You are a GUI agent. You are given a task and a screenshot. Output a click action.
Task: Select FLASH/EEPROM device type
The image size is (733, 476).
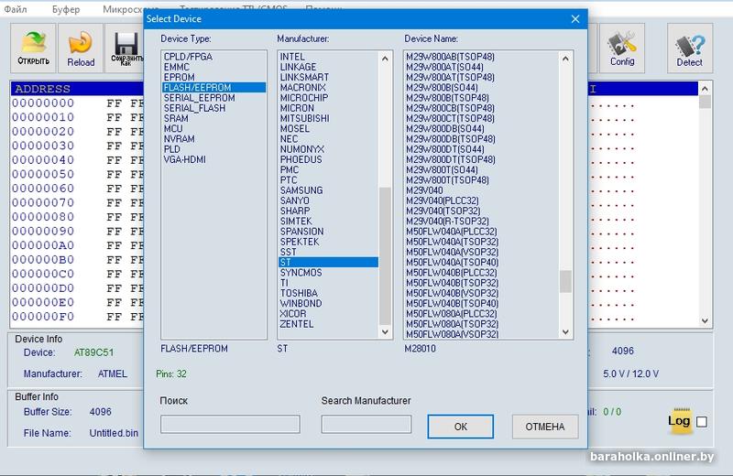coord(213,87)
